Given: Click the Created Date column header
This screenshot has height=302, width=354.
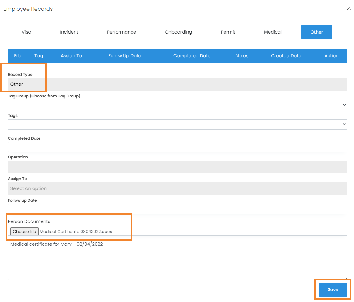Looking at the screenshot, I should click(286, 56).
